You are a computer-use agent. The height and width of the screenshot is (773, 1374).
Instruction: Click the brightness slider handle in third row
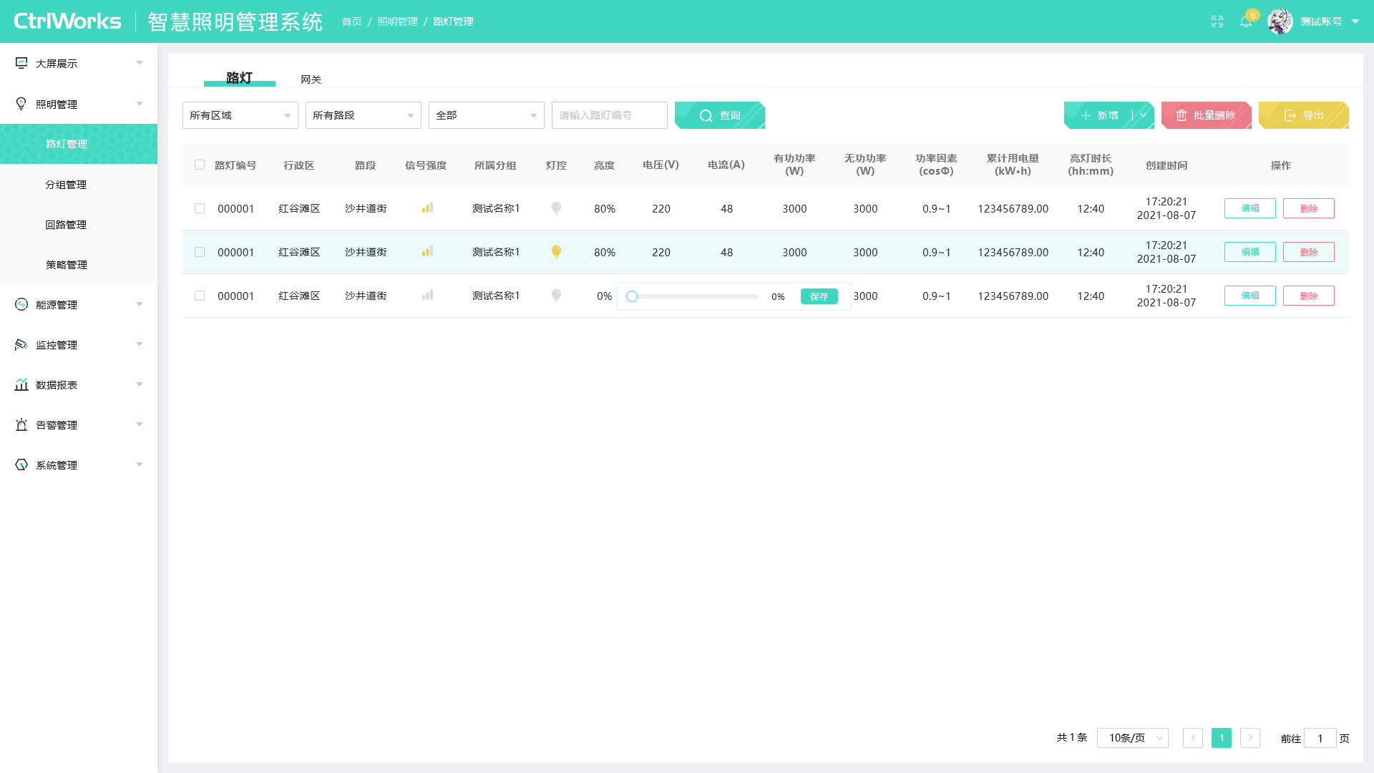pyautogui.click(x=632, y=296)
